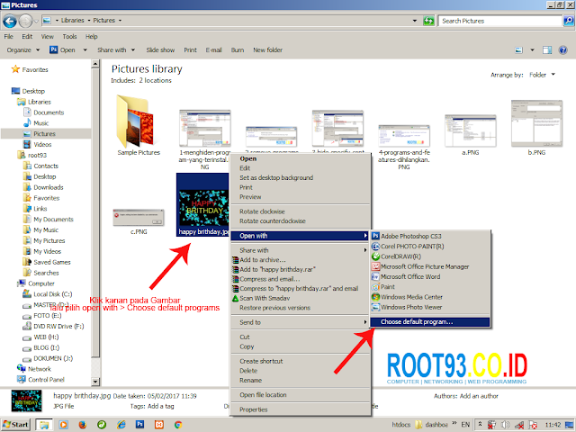Expand the Send to submenu

[x=300, y=322]
